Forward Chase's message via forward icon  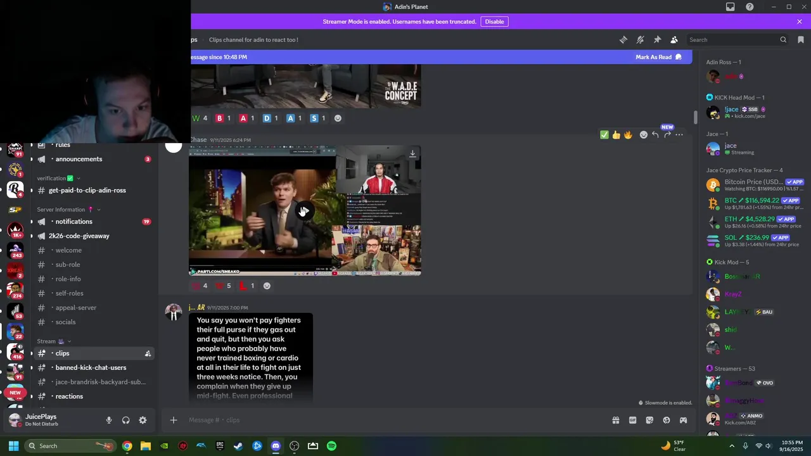pyautogui.click(x=667, y=135)
